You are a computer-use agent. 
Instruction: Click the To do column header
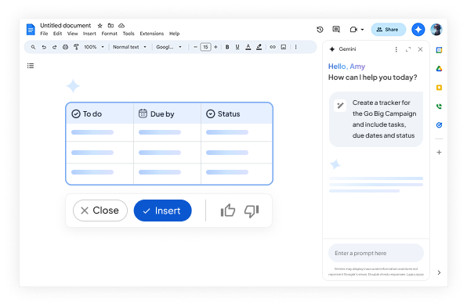click(100, 113)
